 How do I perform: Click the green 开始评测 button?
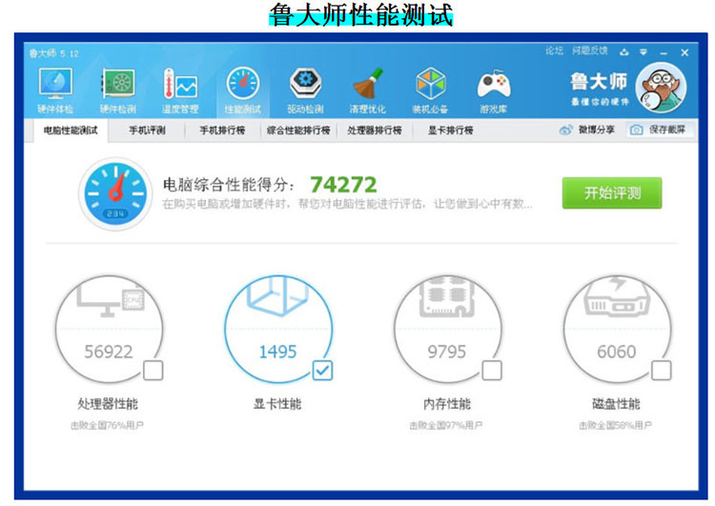pyautogui.click(x=611, y=192)
